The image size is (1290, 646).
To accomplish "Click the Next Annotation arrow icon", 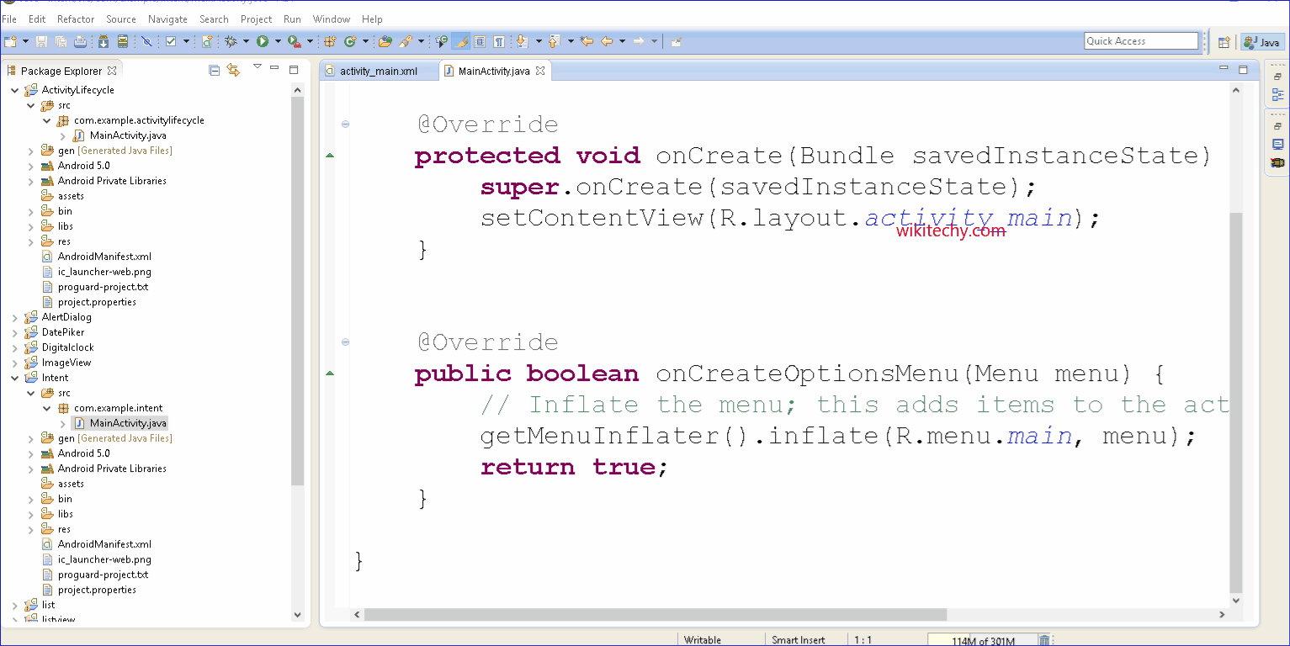I will click(522, 41).
